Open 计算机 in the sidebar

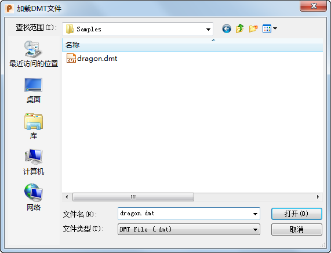tap(34, 162)
